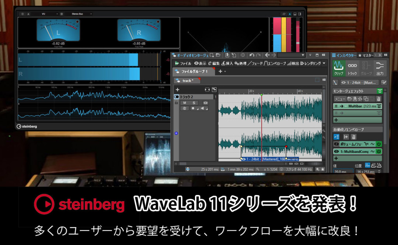398x245 pixels.
Task: Disable the MultibandComp effect power switch
Action: pyautogui.click(x=379, y=151)
